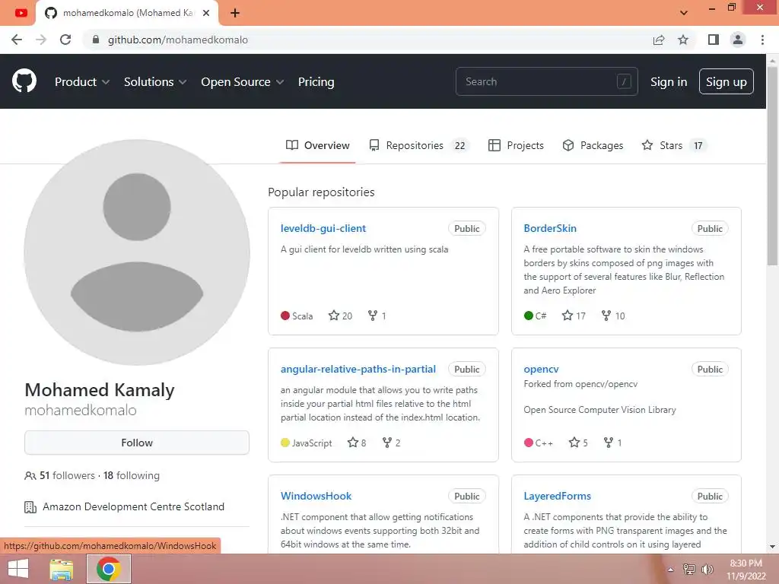The image size is (779, 584).
Task: Click the green C# language dot
Action: point(529,316)
